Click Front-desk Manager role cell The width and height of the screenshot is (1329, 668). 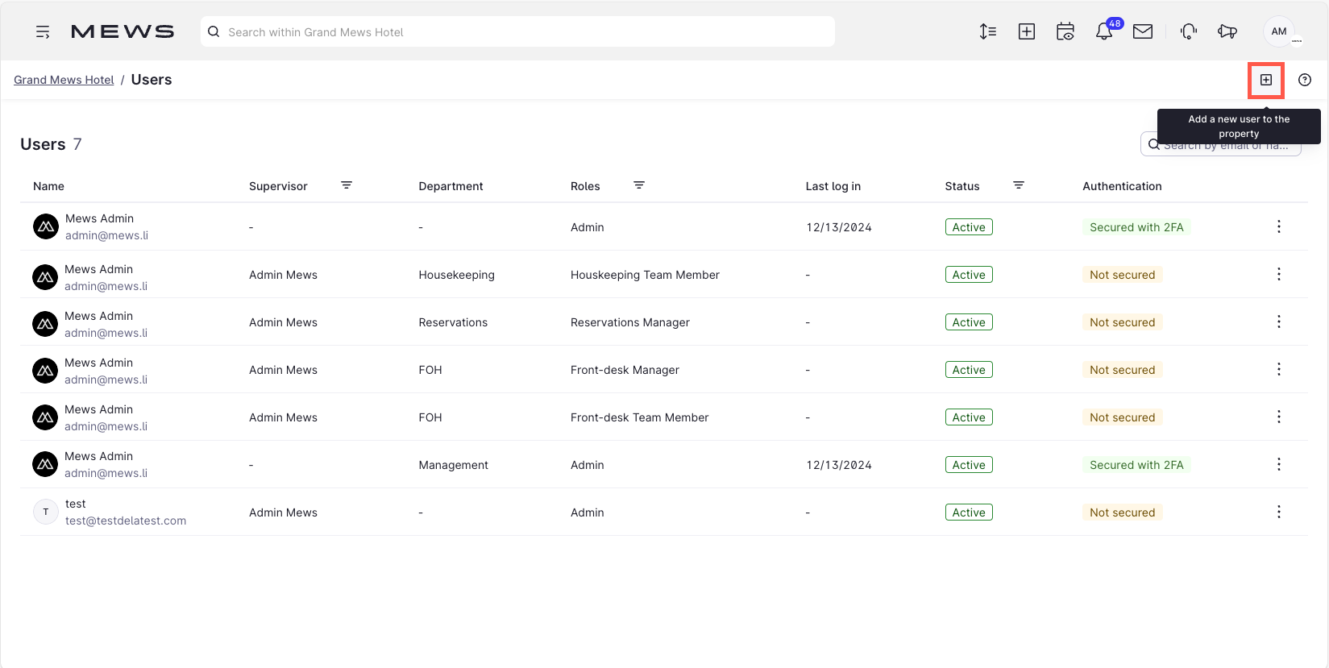click(625, 370)
